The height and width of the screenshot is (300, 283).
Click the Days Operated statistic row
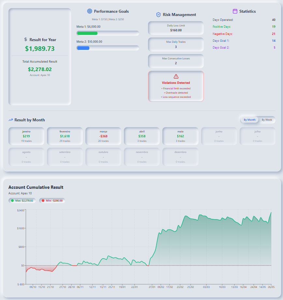[x=244, y=20]
